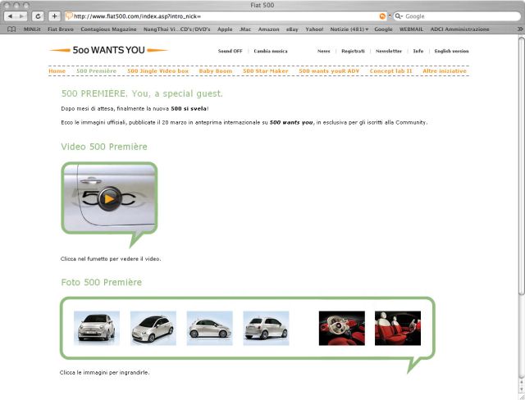Open the 500 Star Maker tab
The height and width of the screenshot is (400, 525).
tap(266, 71)
